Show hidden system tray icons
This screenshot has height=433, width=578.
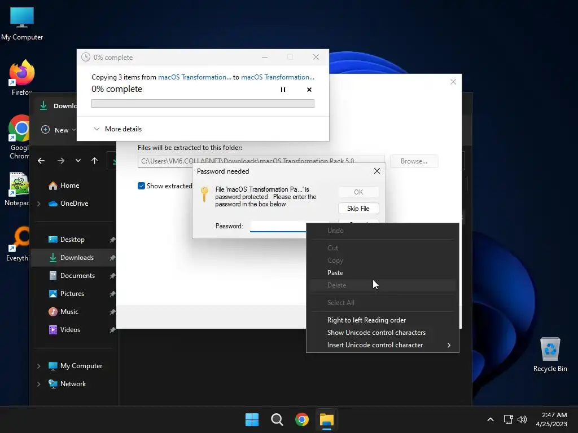pyautogui.click(x=491, y=419)
